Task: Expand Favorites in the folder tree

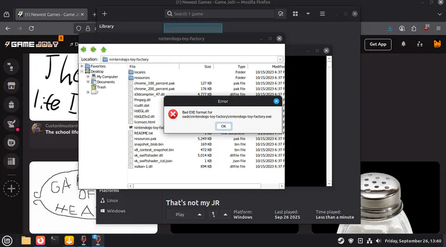Action: [x=82, y=66]
